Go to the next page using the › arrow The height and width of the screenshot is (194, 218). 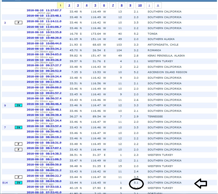tap(149, 5)
